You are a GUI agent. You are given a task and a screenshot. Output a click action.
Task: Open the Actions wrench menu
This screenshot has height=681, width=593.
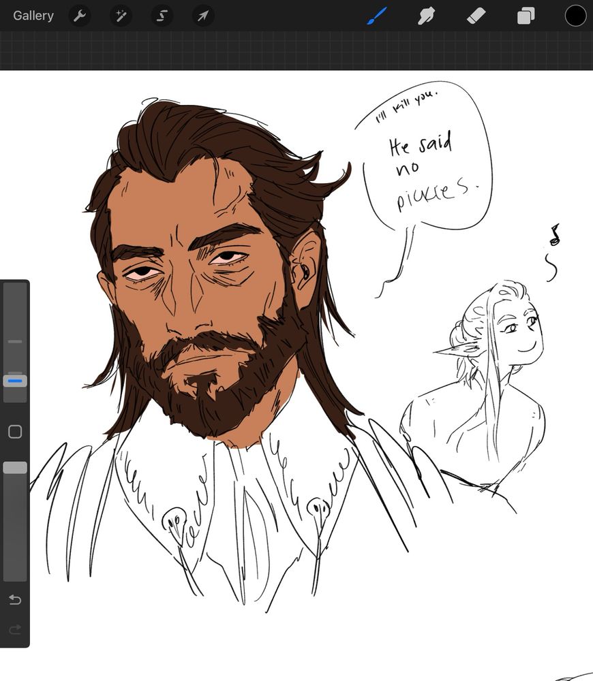[80, 16]
